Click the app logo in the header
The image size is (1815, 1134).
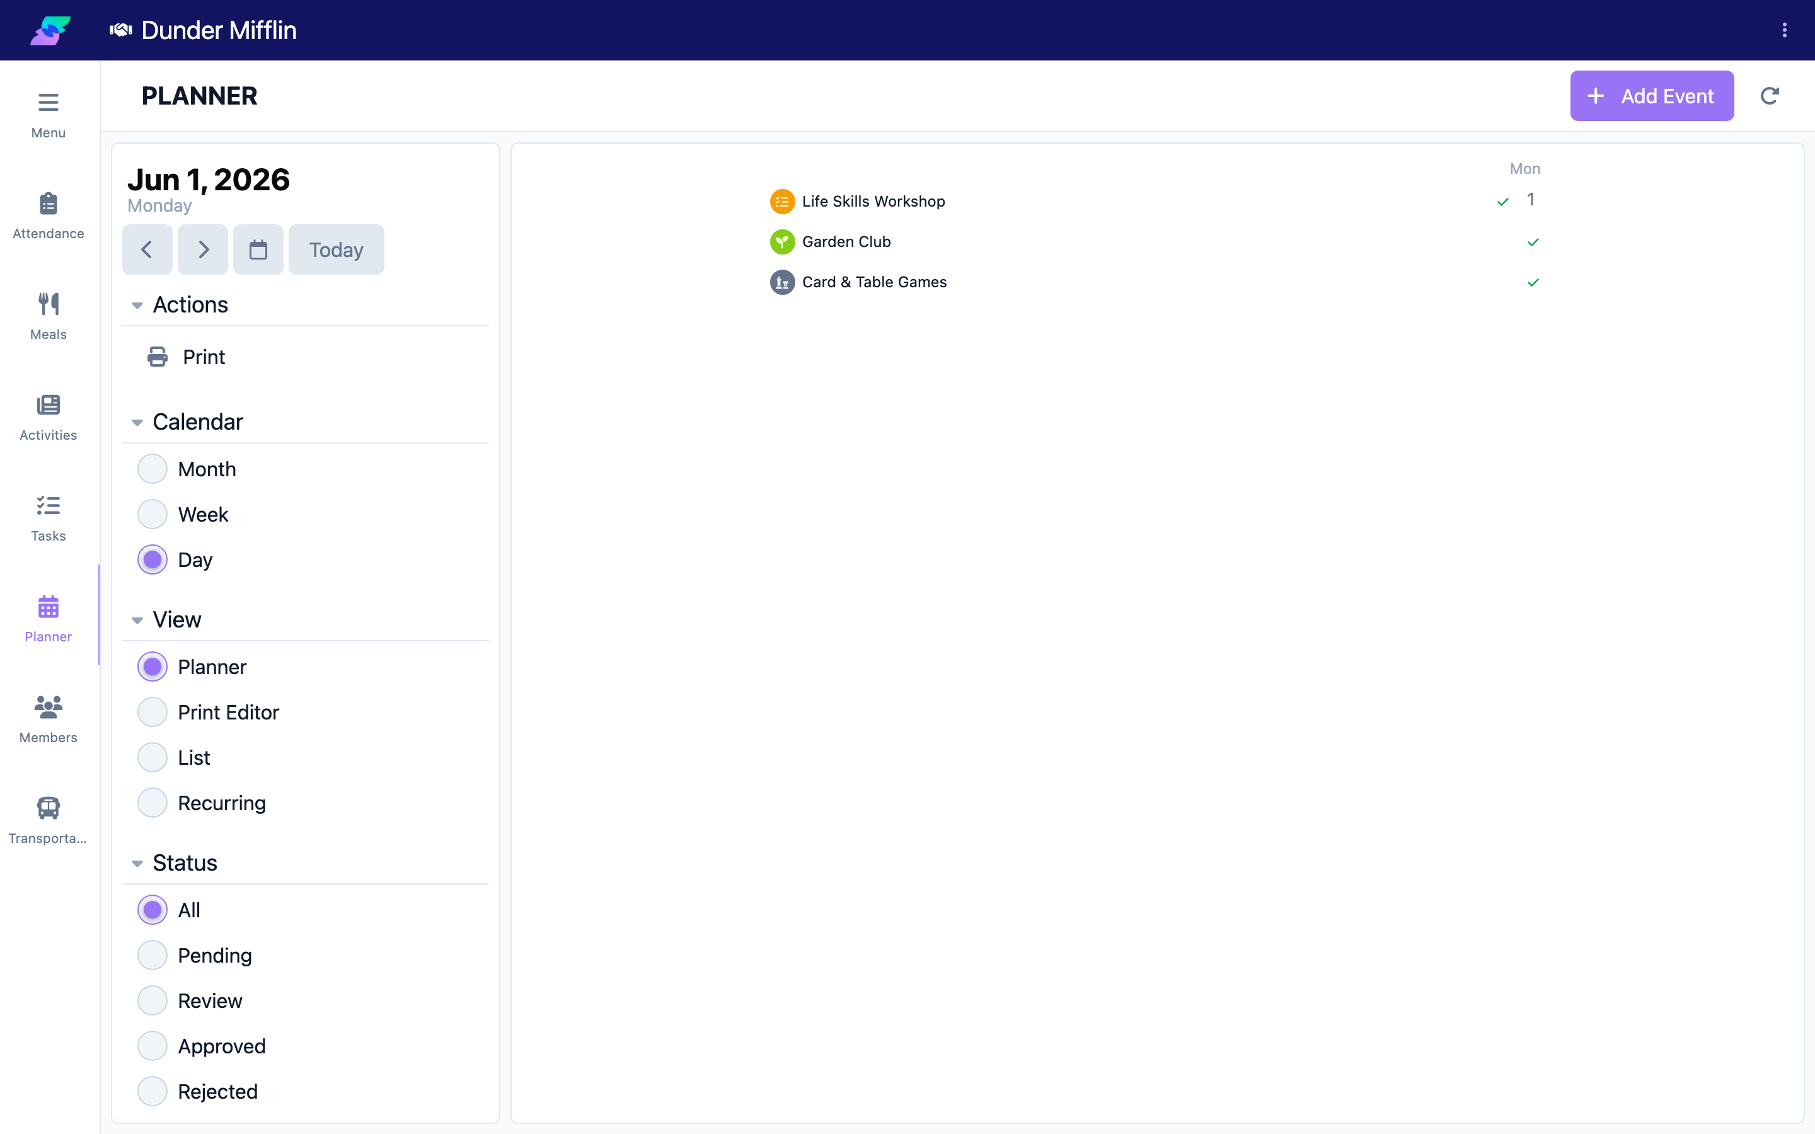pyautogui.click(x=50, y=30)
